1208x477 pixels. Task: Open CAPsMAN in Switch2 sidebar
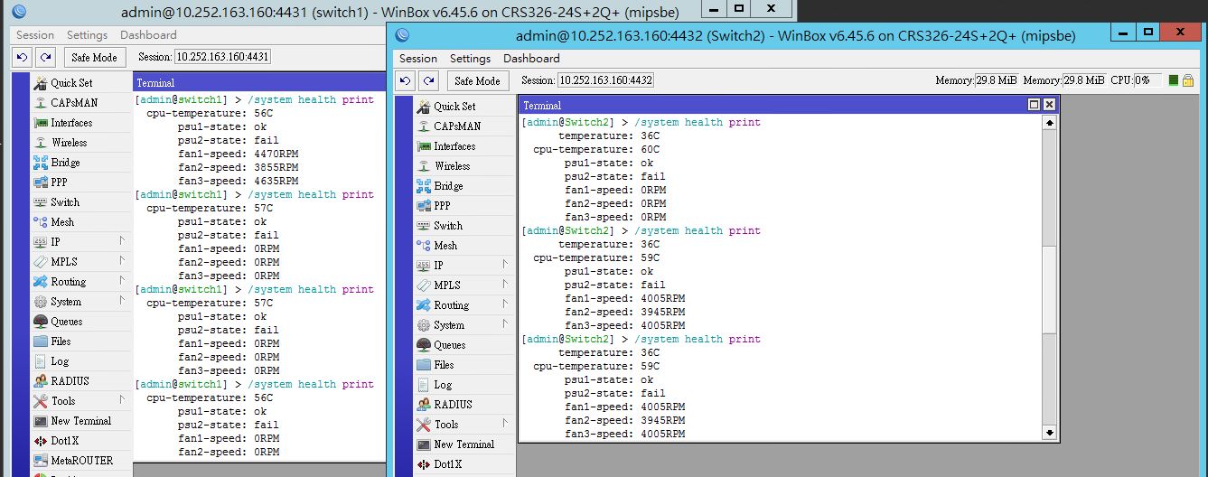coord(464,126)
